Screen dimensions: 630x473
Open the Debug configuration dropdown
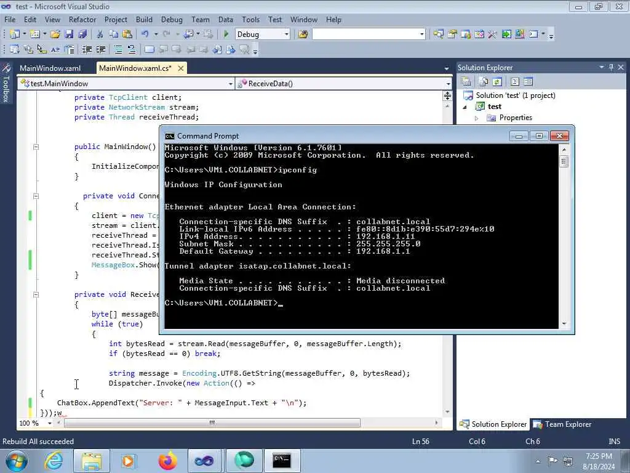pyautogui.click(x=287, y=34)
